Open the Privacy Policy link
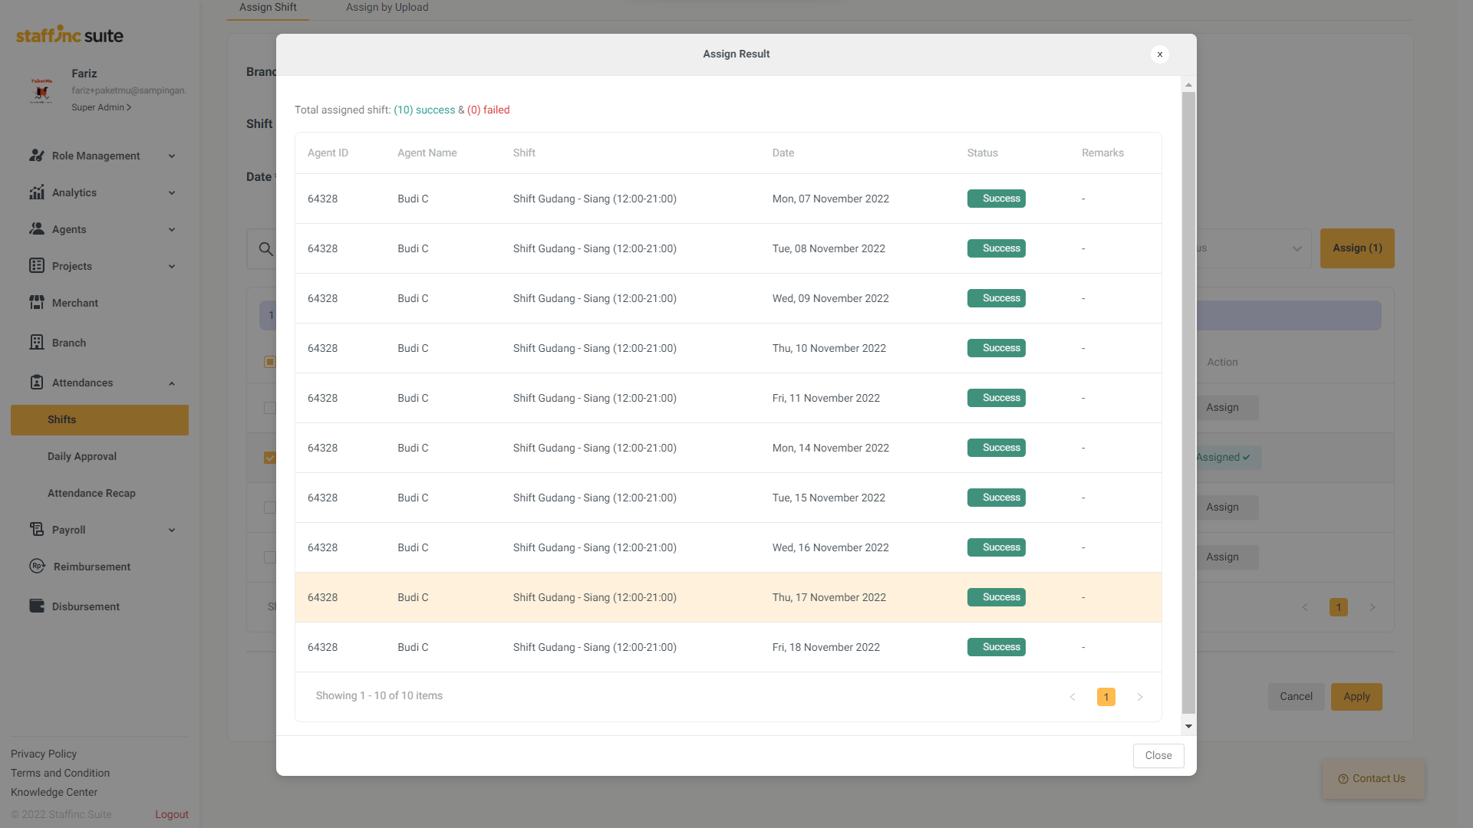 pyautogui.click(x=44, y=754)
